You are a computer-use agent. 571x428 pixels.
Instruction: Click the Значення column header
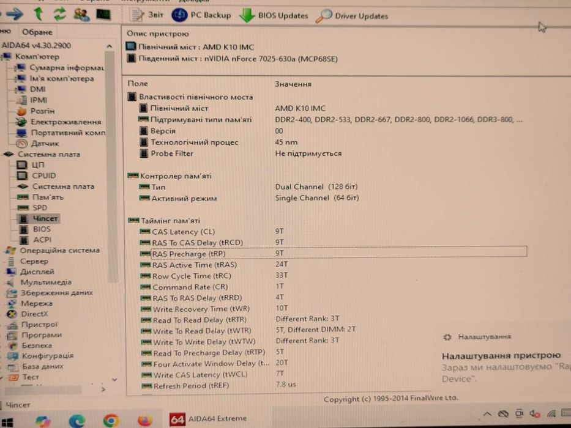[x=293, y=84]
